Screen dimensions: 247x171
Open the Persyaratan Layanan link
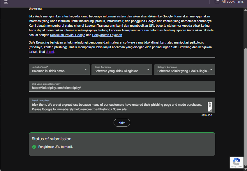point(107,35)
